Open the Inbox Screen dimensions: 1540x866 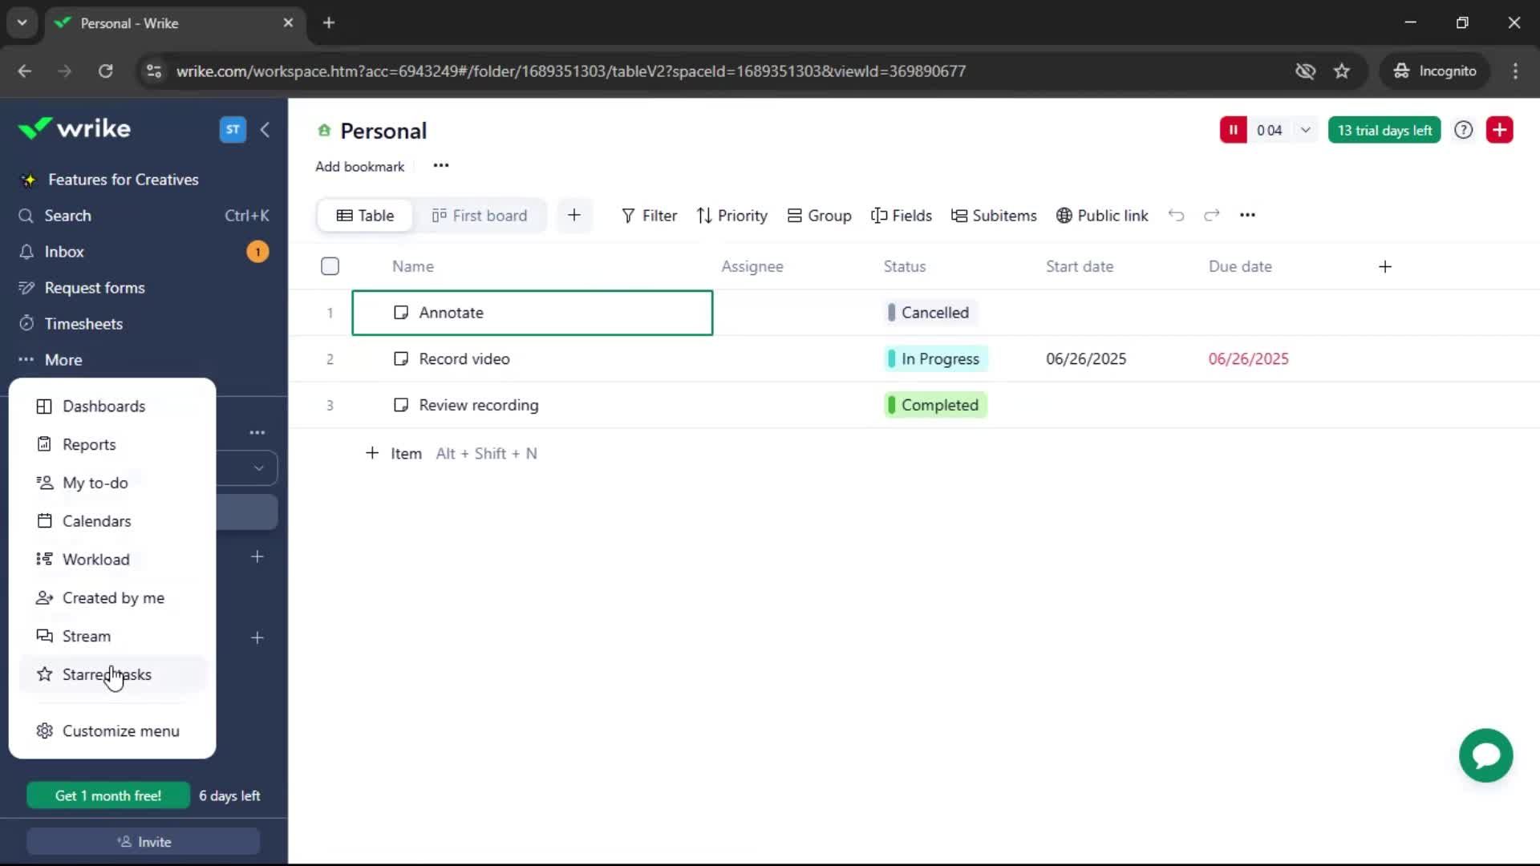[64, 252]
